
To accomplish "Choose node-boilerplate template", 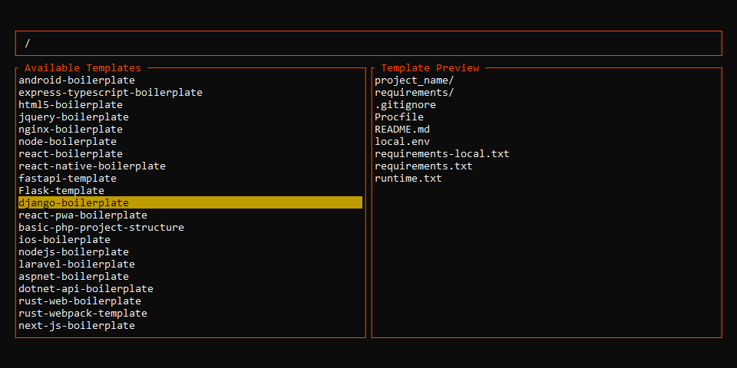I will tap(68, 141).
